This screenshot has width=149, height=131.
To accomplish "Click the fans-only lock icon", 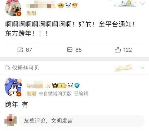I will [x=7, y=68].
